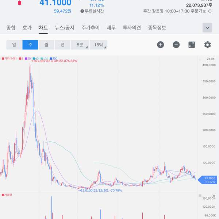Expand chart to fullscreen
Viewport: 219px width, 219px height.
tap(192, 45)
